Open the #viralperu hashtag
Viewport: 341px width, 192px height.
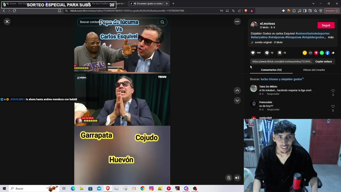pos(276,37)
